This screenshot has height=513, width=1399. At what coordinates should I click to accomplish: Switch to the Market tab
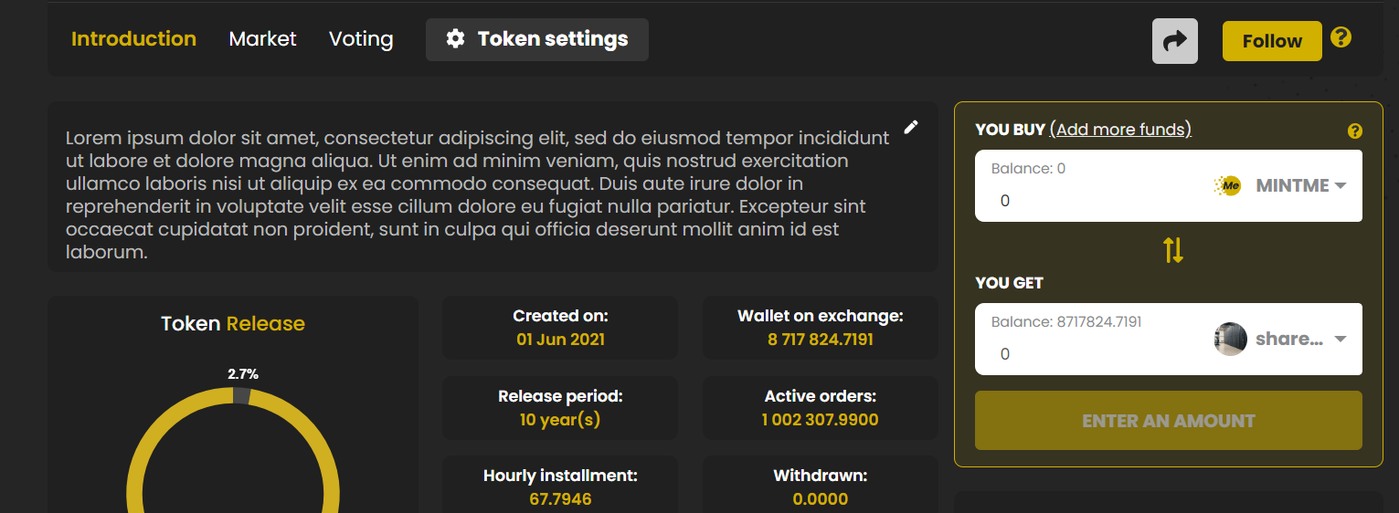point(262,39)
